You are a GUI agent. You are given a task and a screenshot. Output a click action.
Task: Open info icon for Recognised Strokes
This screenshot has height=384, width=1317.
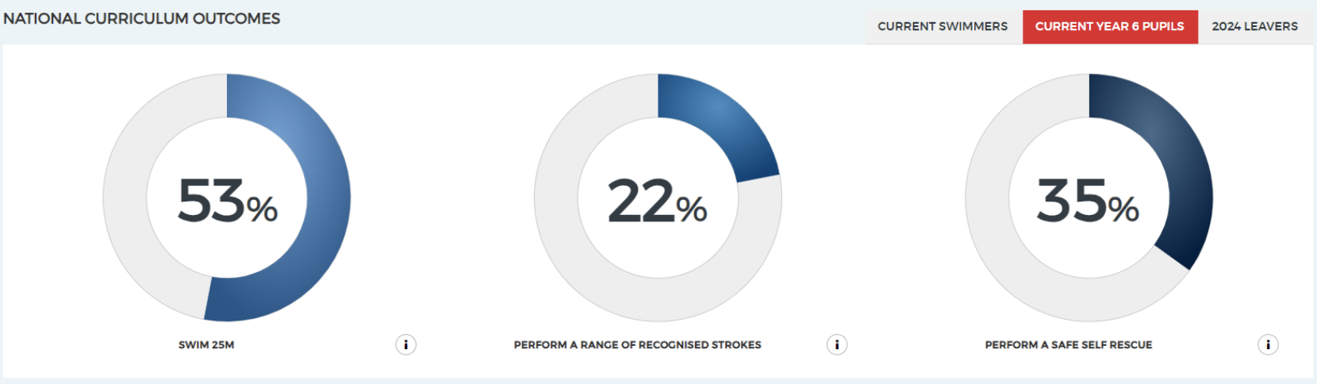click(x=837, y=344)
